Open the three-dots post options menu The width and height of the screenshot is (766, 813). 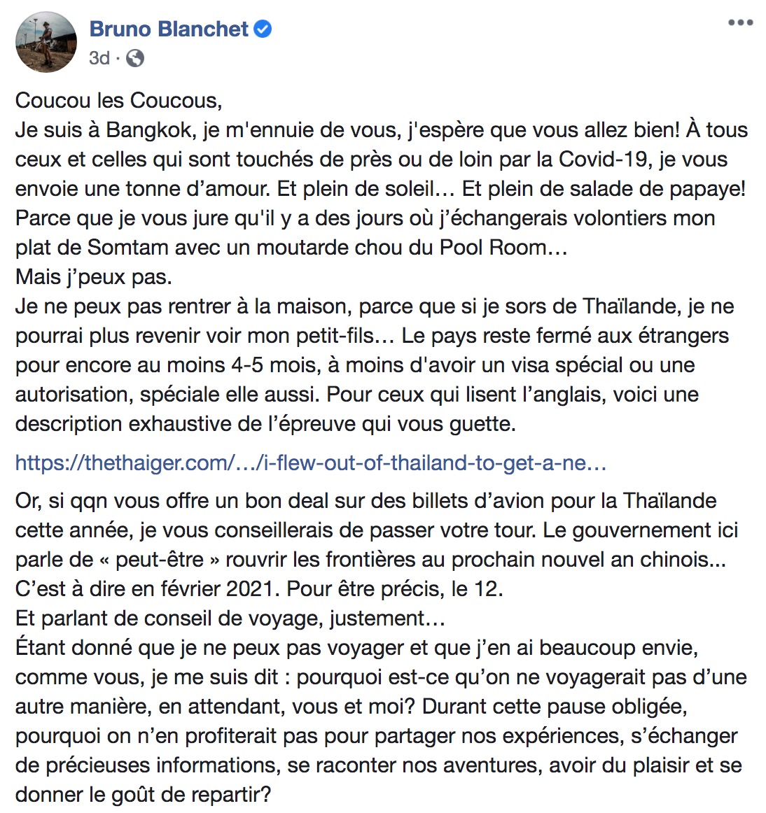(740, 22)
